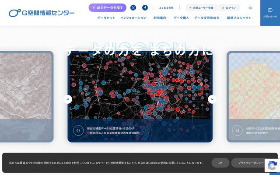Go to next slide with right arrow
This screenshot has width=280, height=175.
click(212, 99)
